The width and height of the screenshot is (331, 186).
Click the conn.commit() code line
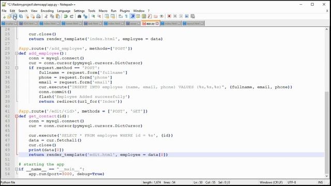pos(55,92)
